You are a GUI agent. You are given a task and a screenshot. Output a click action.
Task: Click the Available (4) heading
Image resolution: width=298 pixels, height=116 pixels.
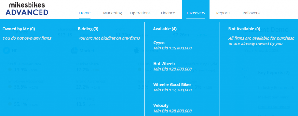click(x=165, y=29)
